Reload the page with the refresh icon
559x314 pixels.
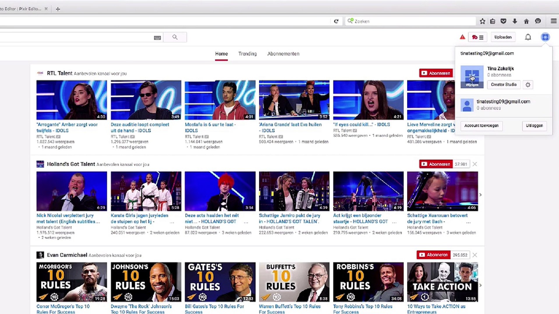[x=336, y=21]
